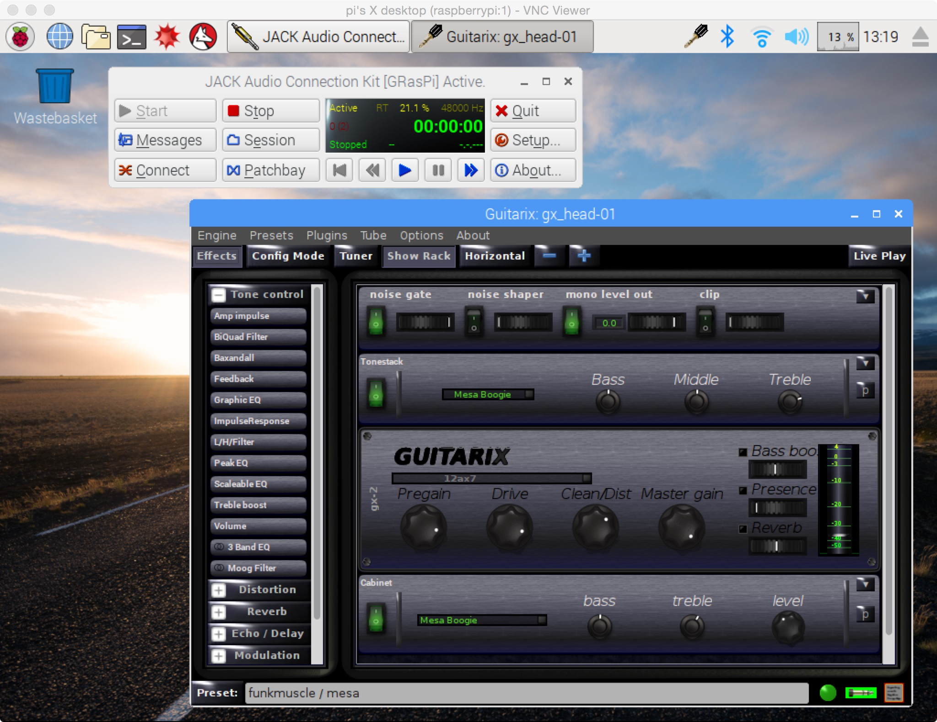The height and width of the screenshot is (722, 937).
Task: Open the Engine menu
Action: click(x=217, y=235)
